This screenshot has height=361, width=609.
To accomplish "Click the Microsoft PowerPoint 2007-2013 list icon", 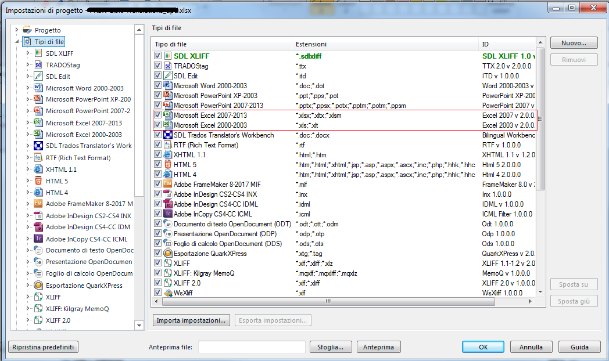I will click(x=167, y=105).
